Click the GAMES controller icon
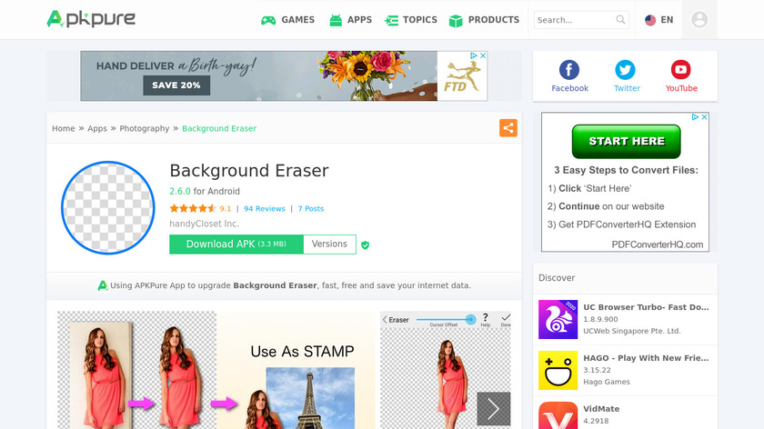764x429 pixels. (268, 21)
